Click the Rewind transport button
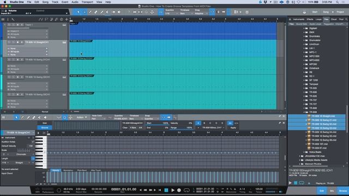349x196 pixels. (x=146, y=190)
